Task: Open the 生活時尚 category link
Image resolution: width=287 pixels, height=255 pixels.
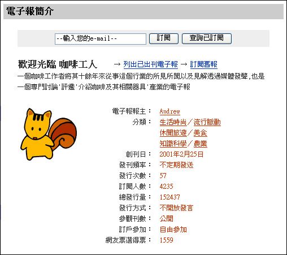Action: [173, 122]
